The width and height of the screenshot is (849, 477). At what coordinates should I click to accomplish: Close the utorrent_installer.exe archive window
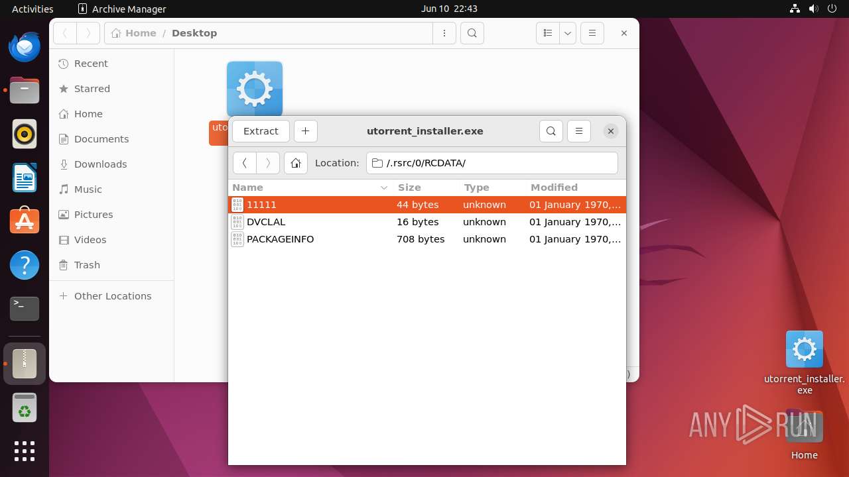[611, 131]
